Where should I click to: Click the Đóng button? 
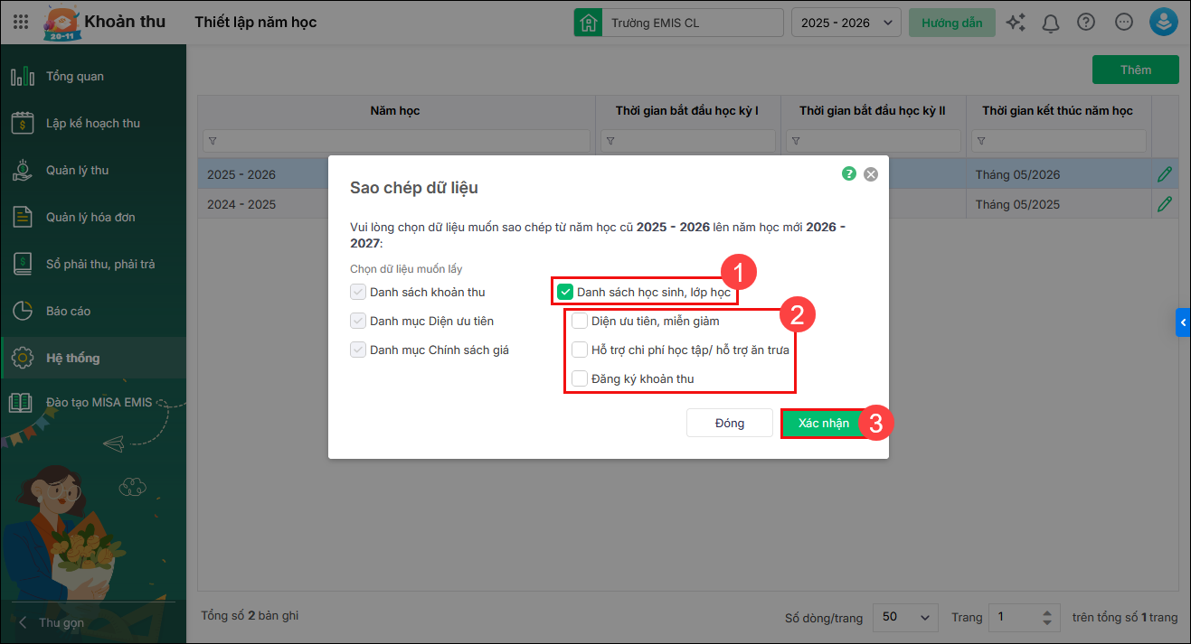click(729, 424)
